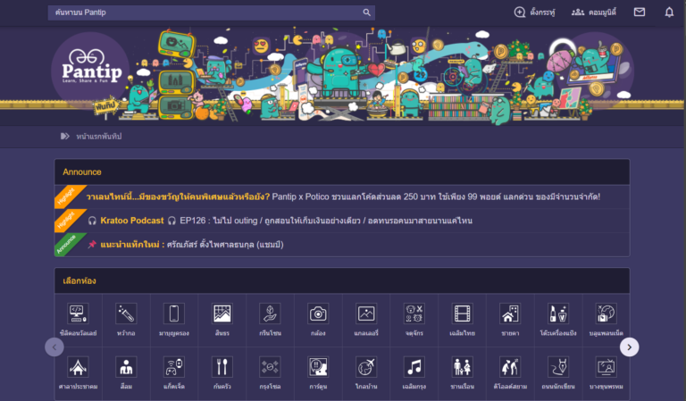The image size is (686, 401).
Task: Open the หว้ากอ test tube room
Action: tap(126, 314)
